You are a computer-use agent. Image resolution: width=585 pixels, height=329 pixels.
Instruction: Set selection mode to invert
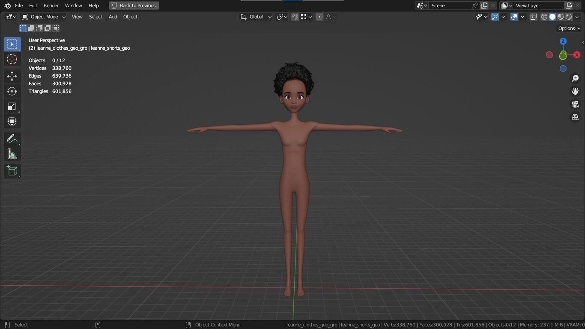click(48, 28)
